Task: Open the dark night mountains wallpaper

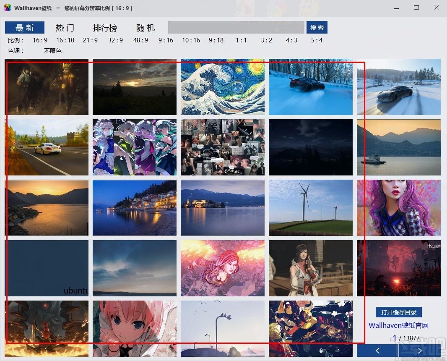Action: pos(311,147)
